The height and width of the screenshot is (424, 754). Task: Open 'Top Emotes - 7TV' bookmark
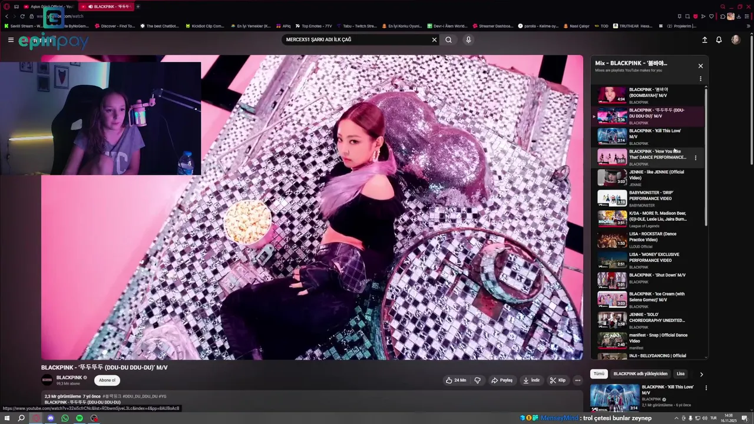point(313,26)
